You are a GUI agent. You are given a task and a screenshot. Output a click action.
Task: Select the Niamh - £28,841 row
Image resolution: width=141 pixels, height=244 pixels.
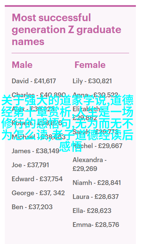click(97, 183)
